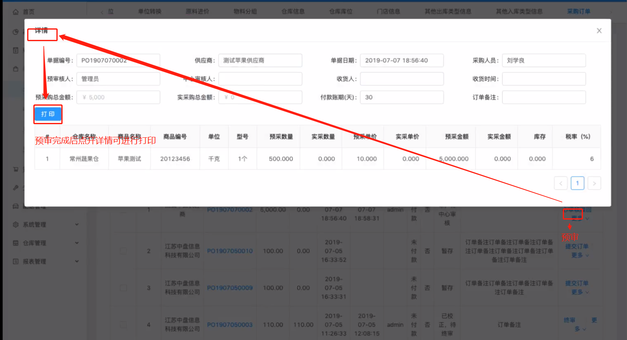Expand the 报表管理 sidebar menu
627x340 pixels.
coord(77,261)
